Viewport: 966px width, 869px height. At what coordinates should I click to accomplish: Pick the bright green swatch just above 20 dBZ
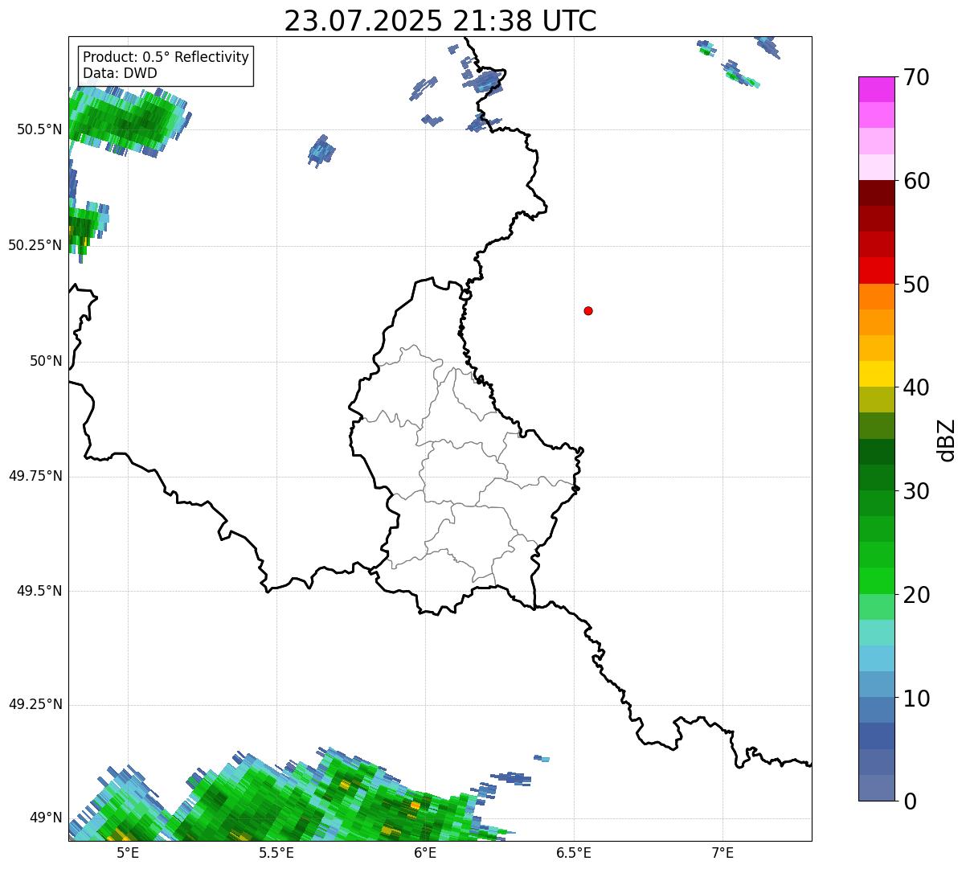click(x=876, y=581)
